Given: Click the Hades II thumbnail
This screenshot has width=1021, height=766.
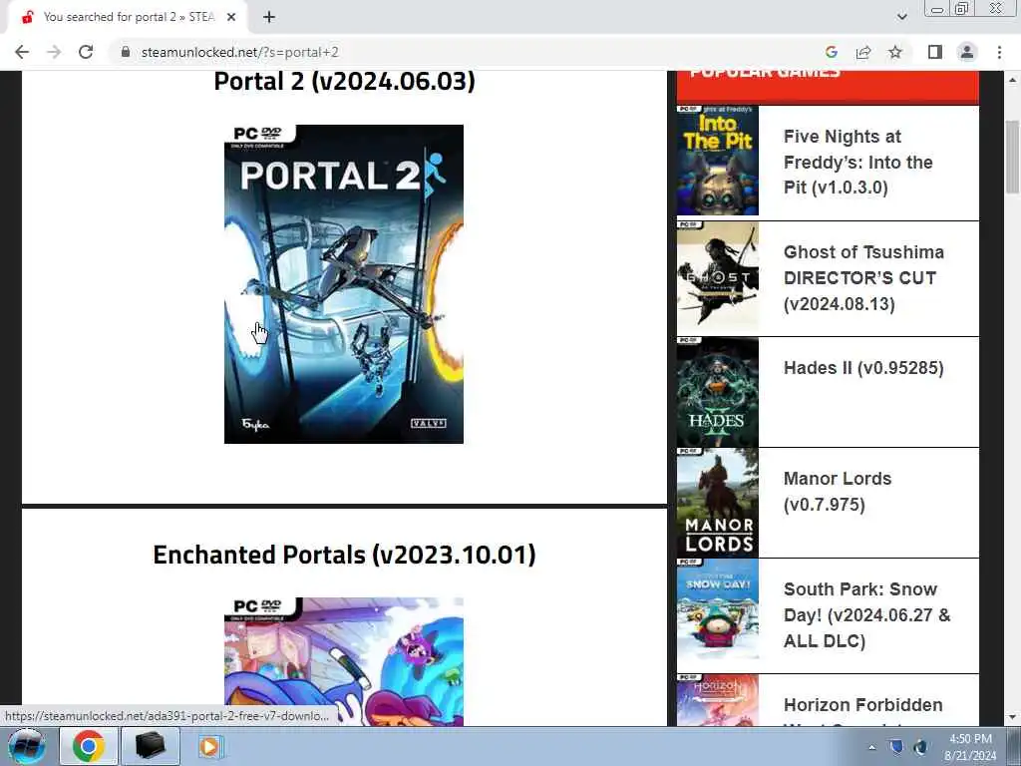Looking at the screenshot, I should pos(718,392).
